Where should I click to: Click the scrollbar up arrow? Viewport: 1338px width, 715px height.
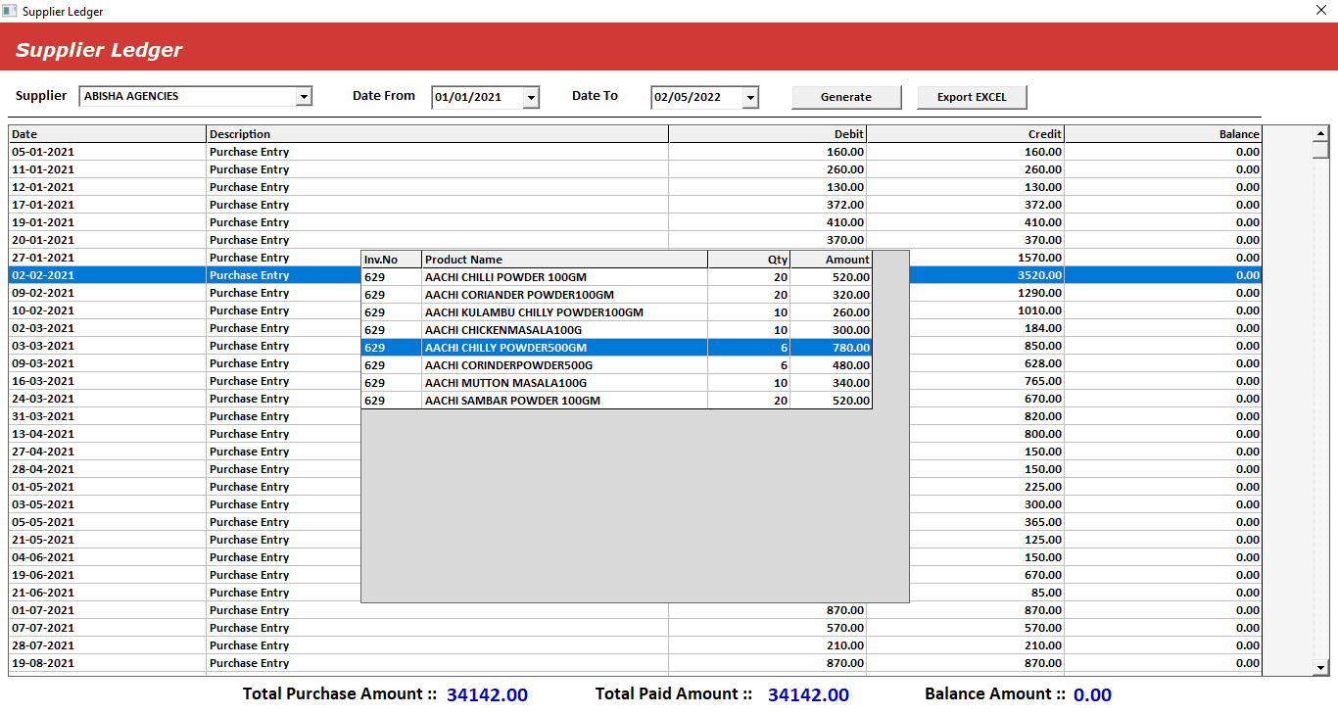tap(1320, 133)
